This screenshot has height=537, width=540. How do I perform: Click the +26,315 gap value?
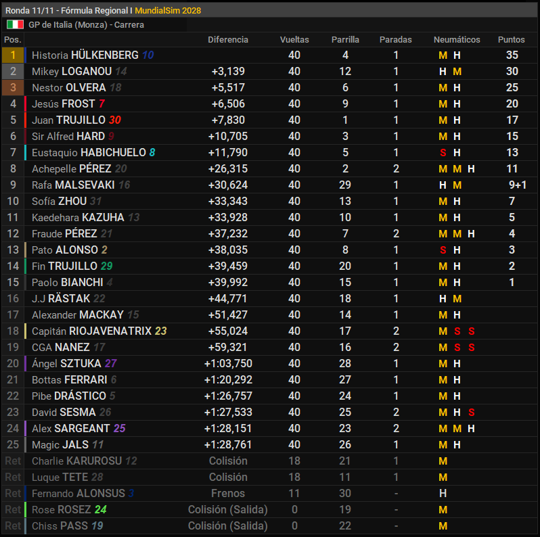[x=228, y=168]
